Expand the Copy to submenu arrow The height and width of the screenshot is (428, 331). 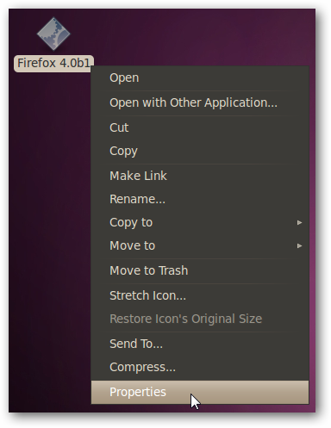[x=299, y=222]
